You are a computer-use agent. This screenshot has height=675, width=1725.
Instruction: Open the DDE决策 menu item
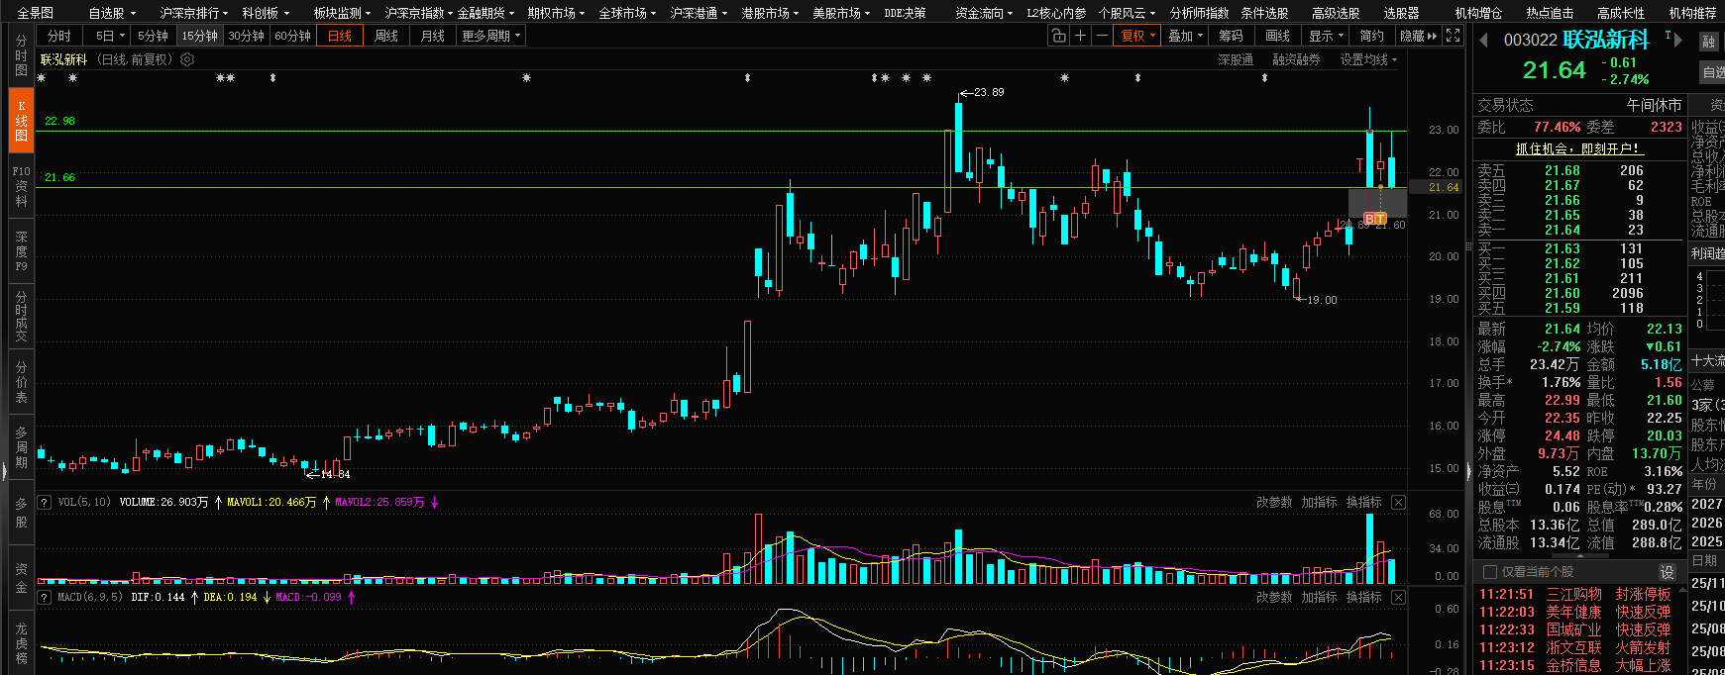pos(905,13)
